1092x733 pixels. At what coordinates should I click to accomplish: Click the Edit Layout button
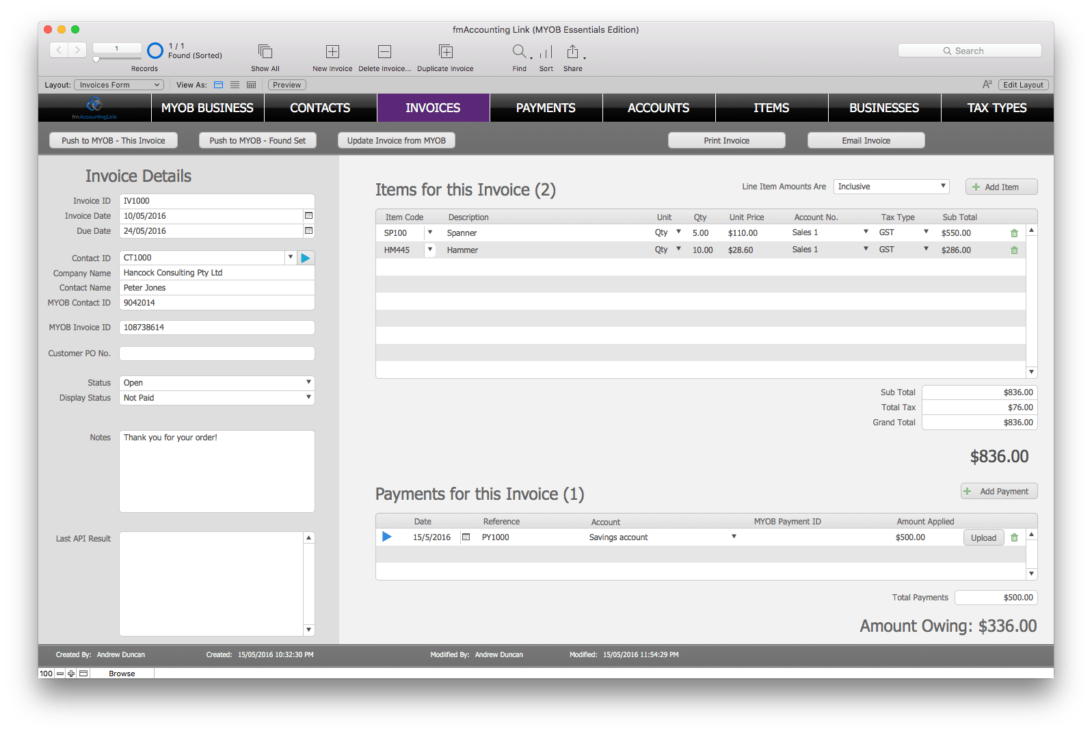1024,85
